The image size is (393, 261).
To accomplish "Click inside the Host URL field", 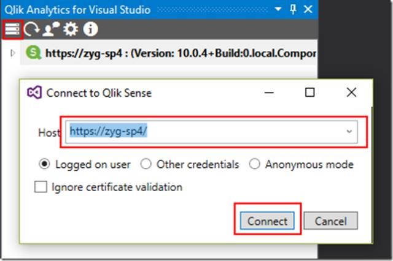I will (x=211, y=132).
